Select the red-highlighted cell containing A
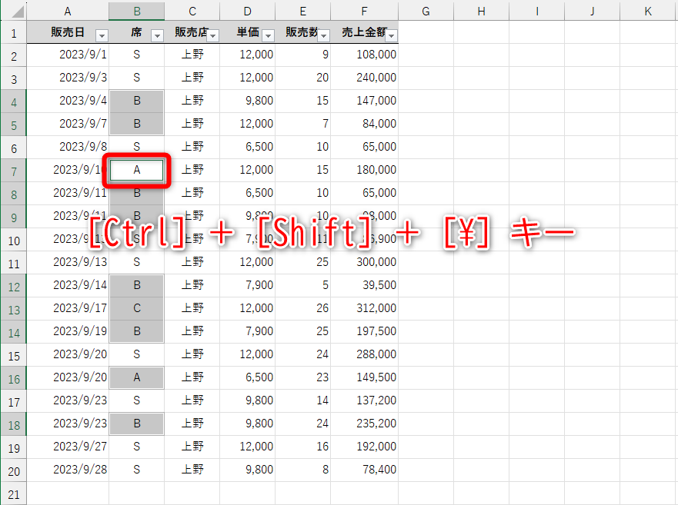The image size is (678, 505). pos(136,170)
